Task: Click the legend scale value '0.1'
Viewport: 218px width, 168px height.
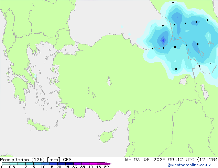Action: [4, 167]
